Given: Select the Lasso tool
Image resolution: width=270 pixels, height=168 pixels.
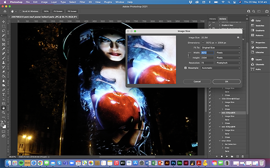Looking at the screenshot, I should coord(4,30).
